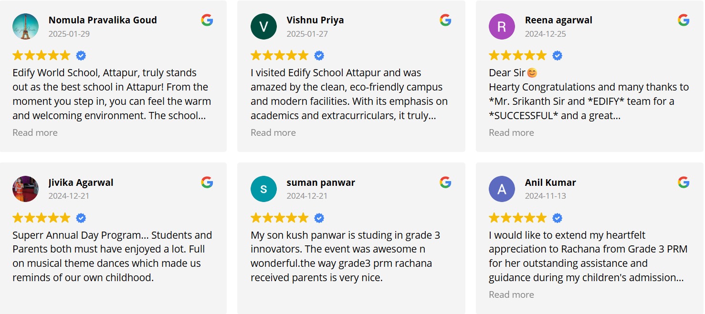This screenshot has width=705, height=314.
Task: Click verified badge on Nomula Pravalika Goud's review
Action: tap(81, 56)
